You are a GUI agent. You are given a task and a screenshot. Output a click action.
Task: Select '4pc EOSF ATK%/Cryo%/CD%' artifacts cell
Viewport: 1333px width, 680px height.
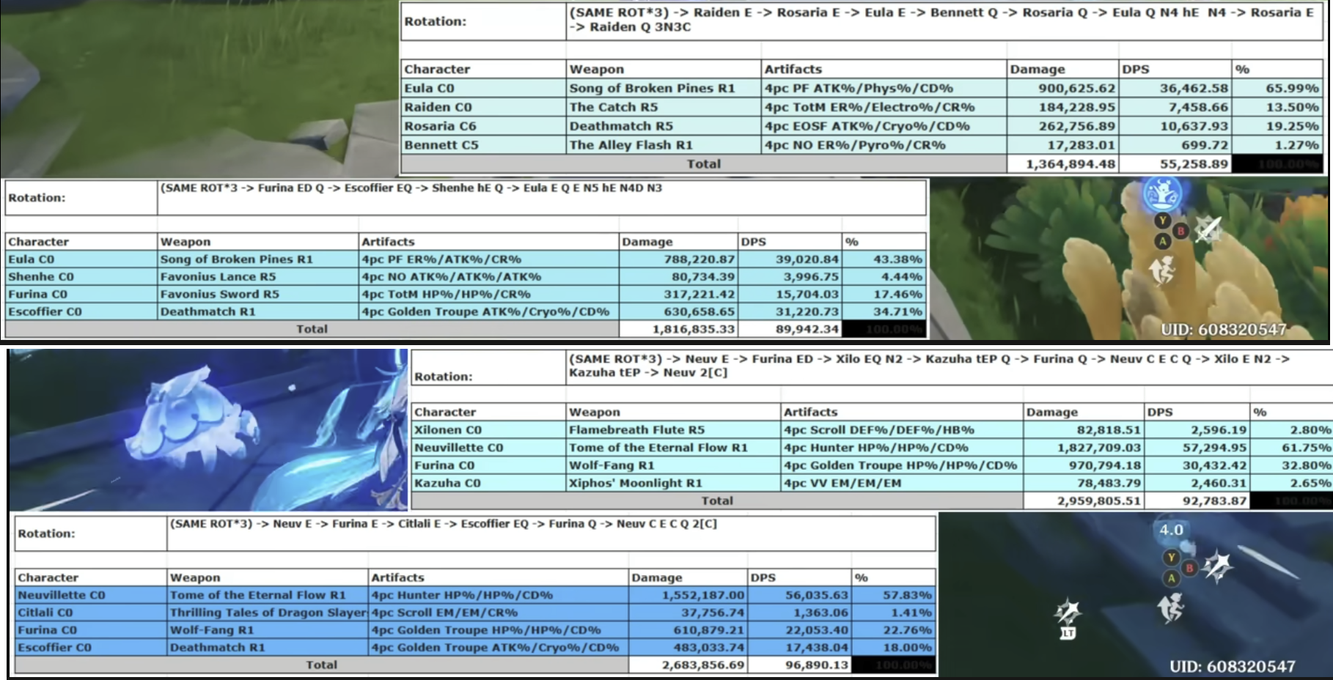[884, 127]
